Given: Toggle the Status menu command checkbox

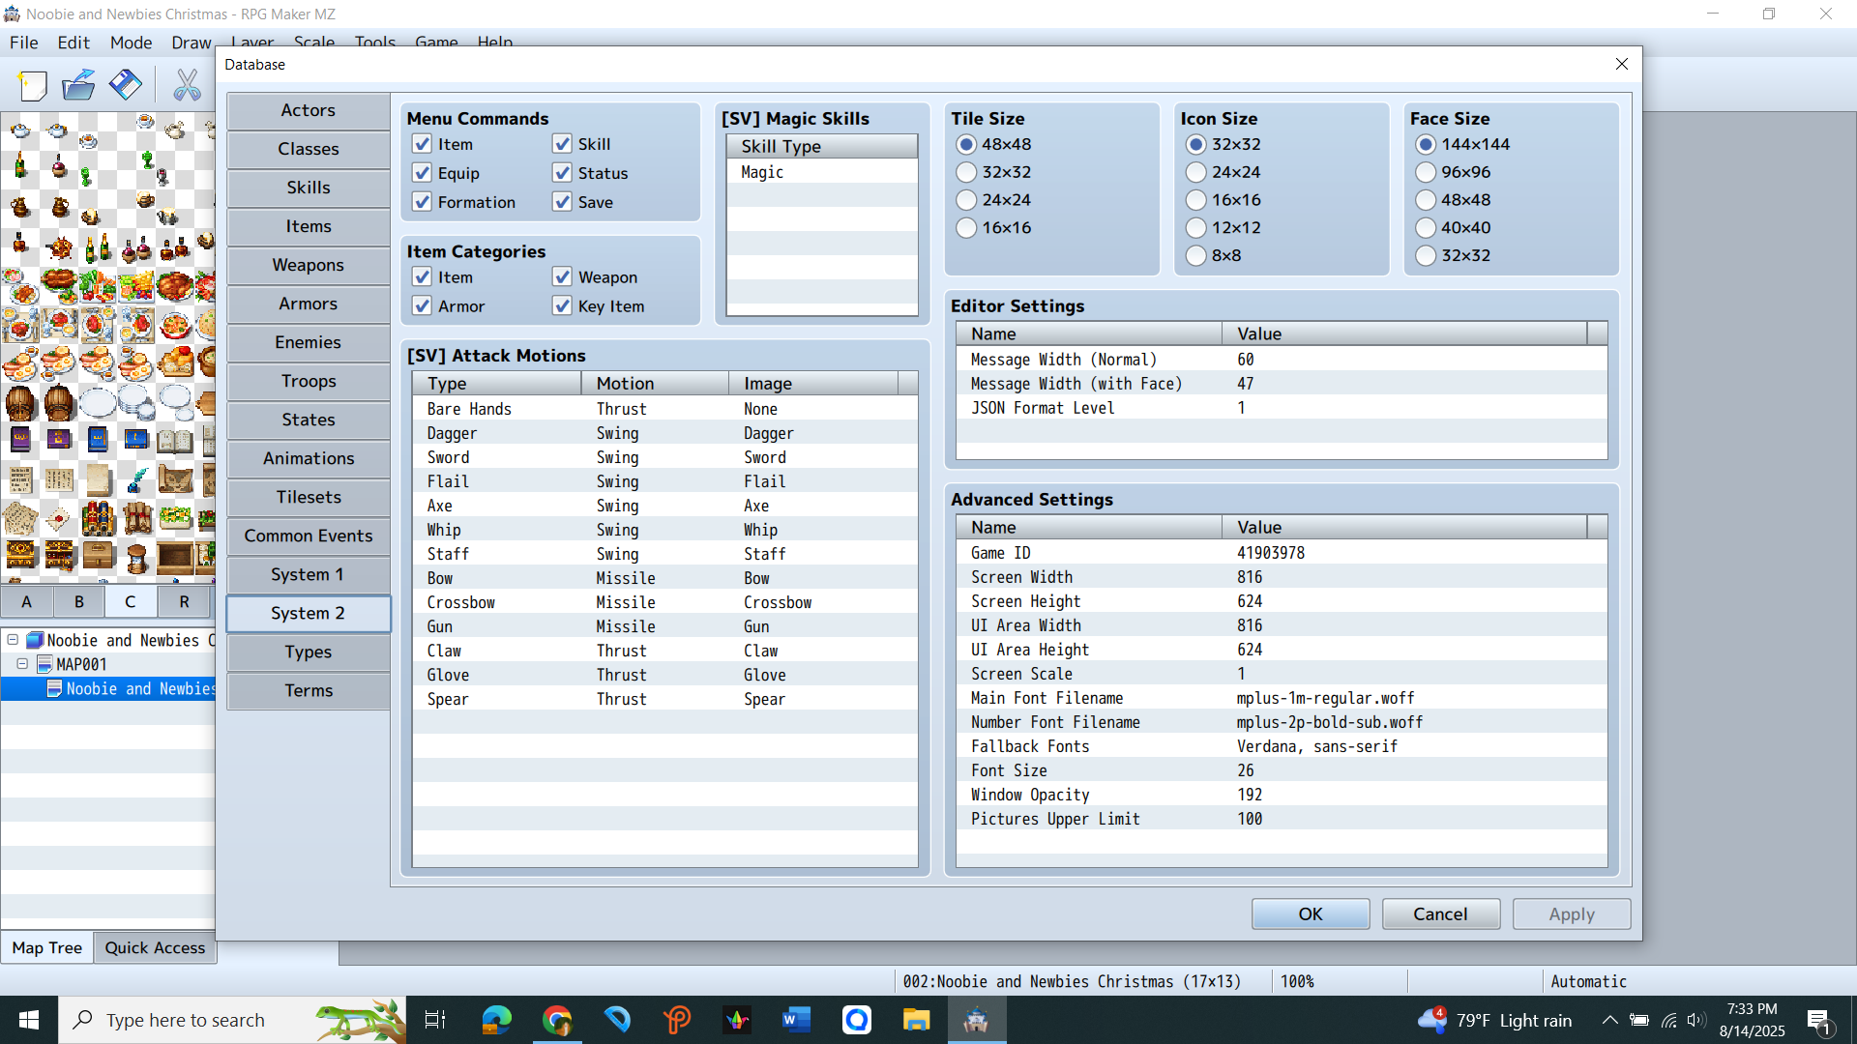Looking at the screenshot, I should [562, 173].
